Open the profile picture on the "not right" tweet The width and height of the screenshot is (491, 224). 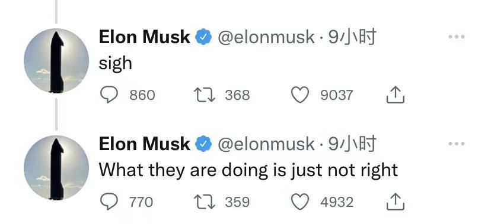point(56,167)
